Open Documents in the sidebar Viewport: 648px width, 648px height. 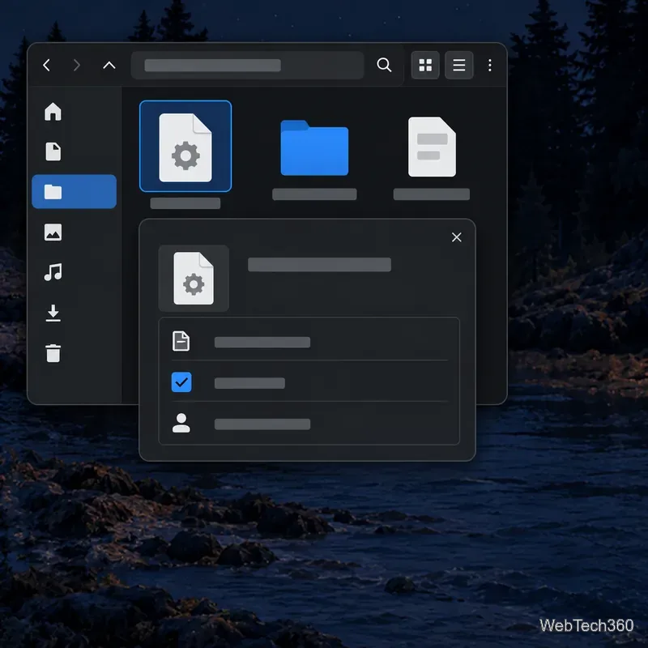53,151
